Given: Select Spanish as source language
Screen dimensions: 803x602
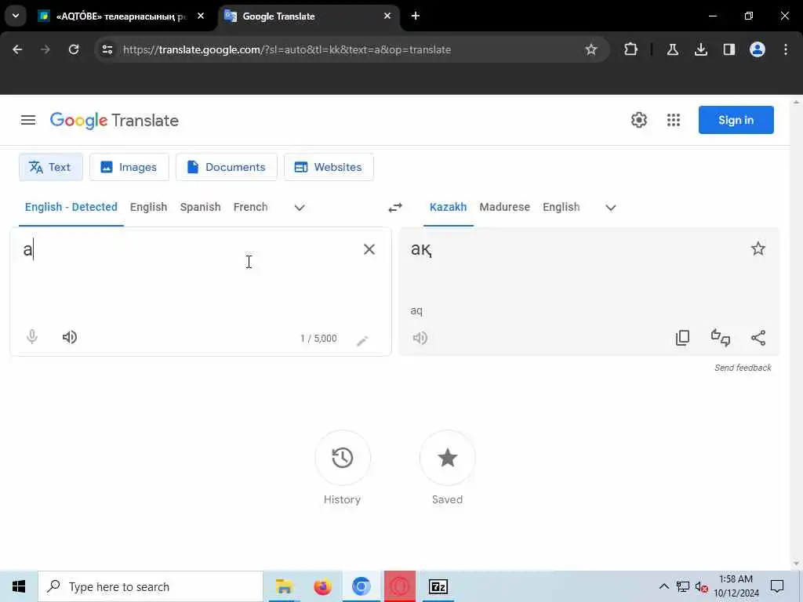Looking at the screenshot, I should 200,207.
